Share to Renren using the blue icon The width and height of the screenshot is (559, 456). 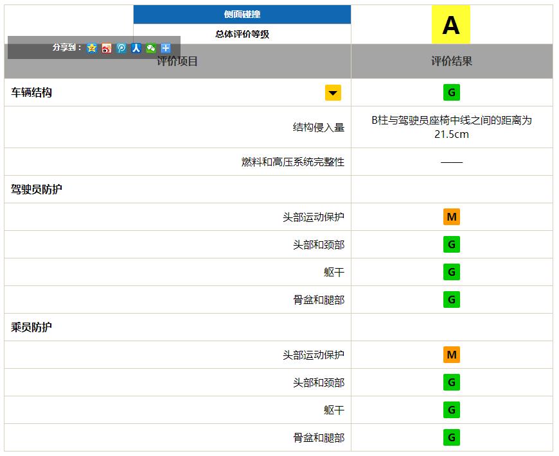point(136,48)
